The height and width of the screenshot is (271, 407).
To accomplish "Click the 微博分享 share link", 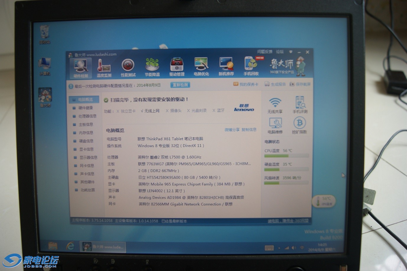I will [232, 130].
